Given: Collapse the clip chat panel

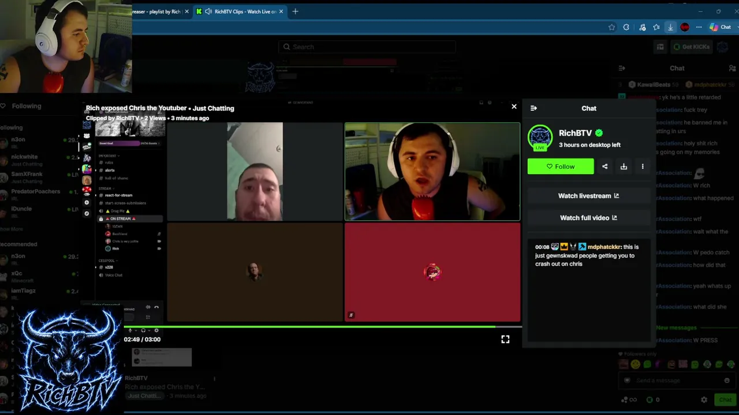Looking at the screenshot, I should [533, 108].
